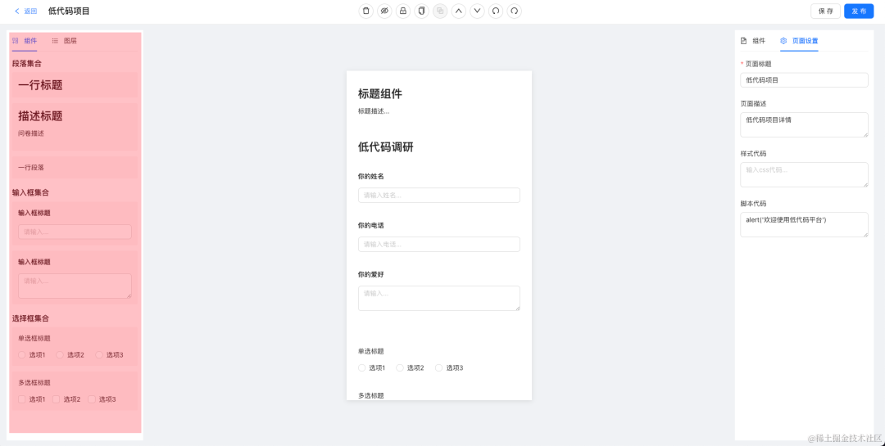Click the multi-line 请输入 textarea in left panel
Viewport: 885px width, 446px height.
pos(75,286)
